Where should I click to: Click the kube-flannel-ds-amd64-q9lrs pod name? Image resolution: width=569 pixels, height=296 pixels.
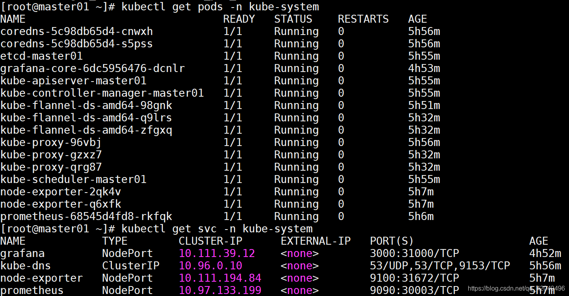(x=86, y=118)
